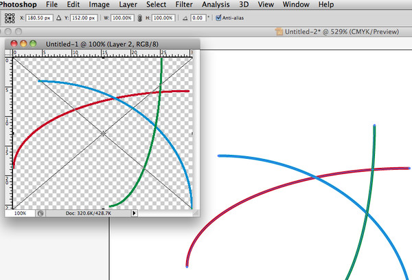The image size is (412, 280).
Task: Open the status bar options arrow popup
Action: tap(134, 213)
